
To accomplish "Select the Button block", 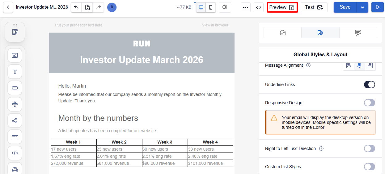I will [x=15, y=88].
